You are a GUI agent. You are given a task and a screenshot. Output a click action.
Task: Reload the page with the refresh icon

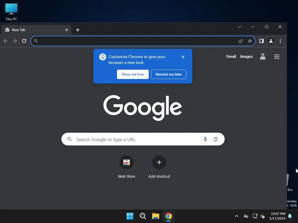pyautogui.click(x=24, y=41)
